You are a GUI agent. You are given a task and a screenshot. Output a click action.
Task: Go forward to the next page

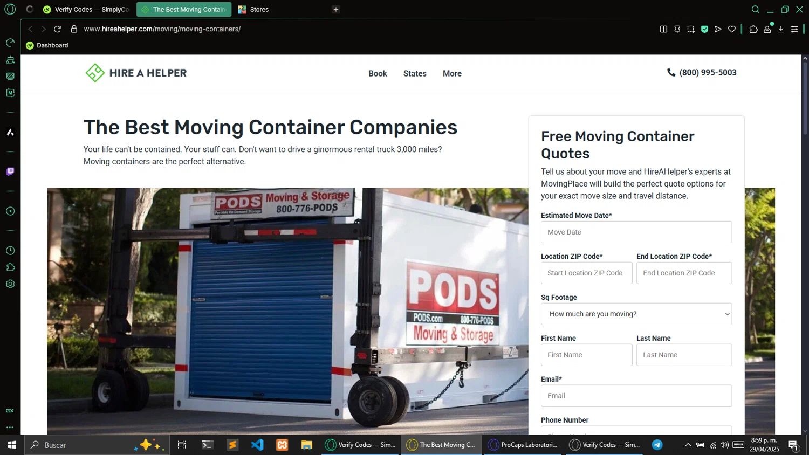(44, 29)
